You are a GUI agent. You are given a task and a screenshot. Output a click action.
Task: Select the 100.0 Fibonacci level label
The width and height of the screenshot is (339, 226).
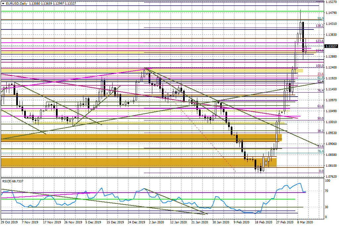pyautogui.click(x=320, y=66)
